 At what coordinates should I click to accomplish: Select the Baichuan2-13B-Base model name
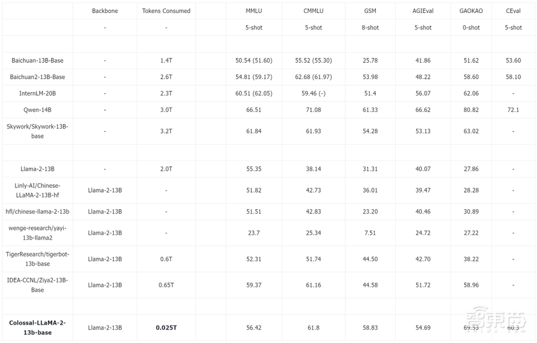(38, 77)
